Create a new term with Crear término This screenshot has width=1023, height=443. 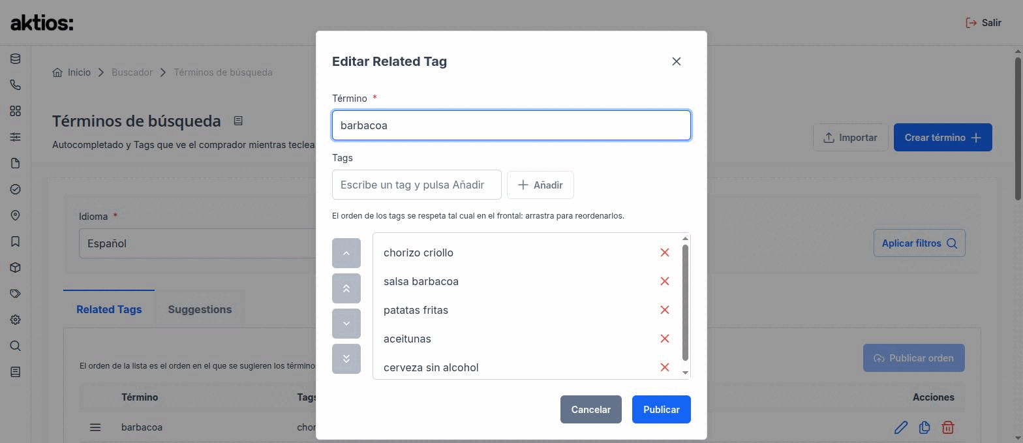[x=943, y=138]
